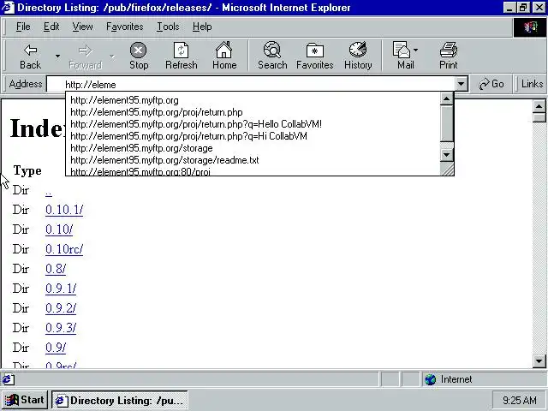Select suggestion http://element95.myftp.org
548x411 pixels.
click(253, 100)
